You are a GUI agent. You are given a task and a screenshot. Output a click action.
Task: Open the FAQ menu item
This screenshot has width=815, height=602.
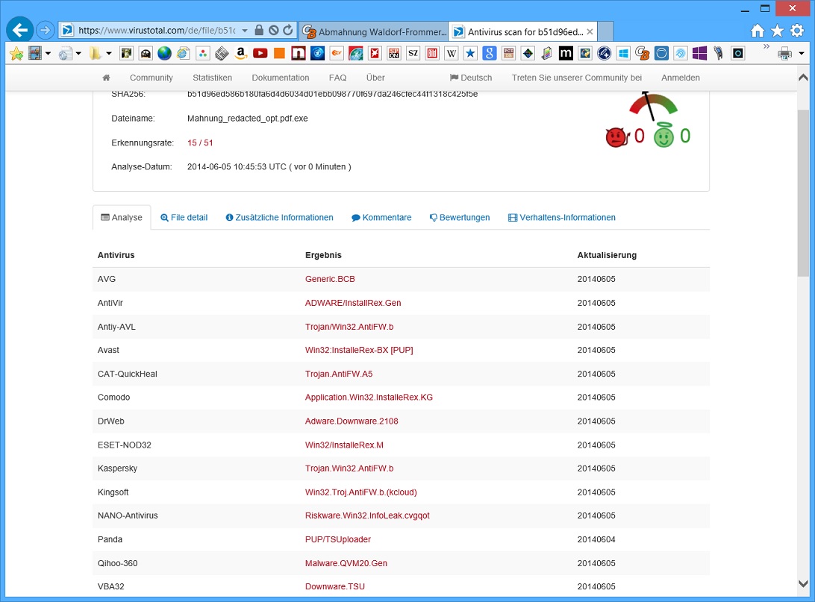coord(337,78)
